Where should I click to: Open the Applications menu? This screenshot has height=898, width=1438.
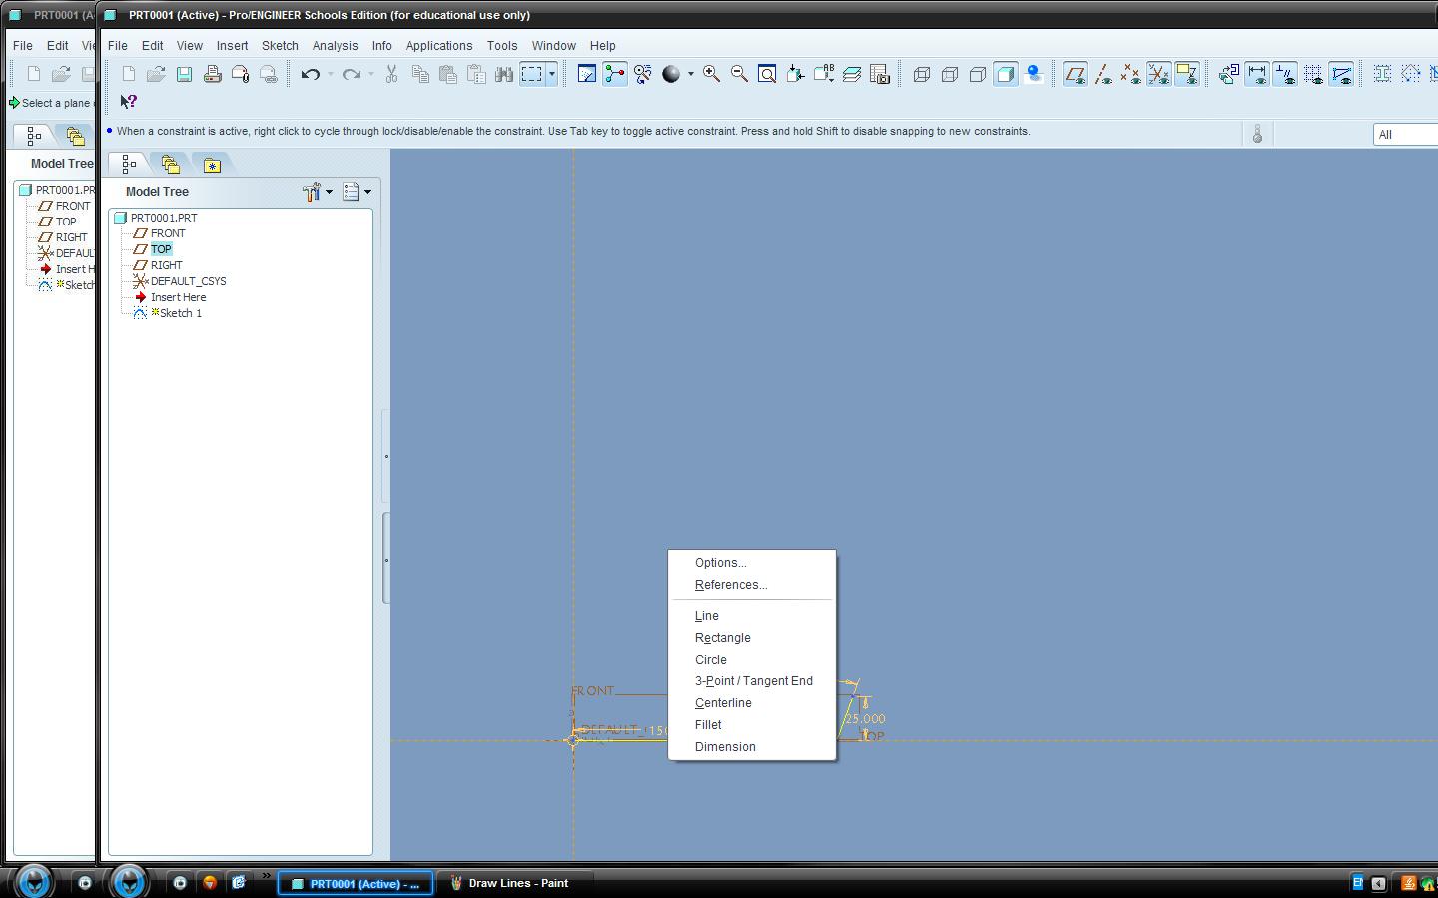439,46
